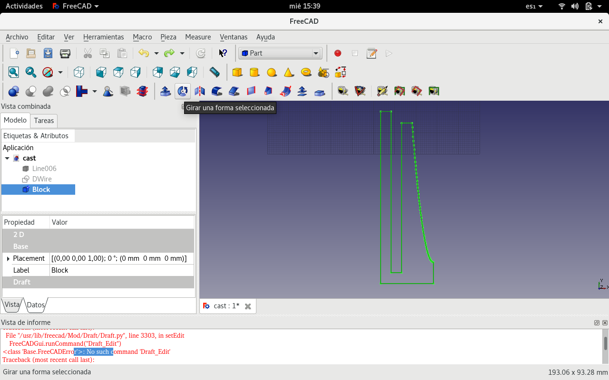609x380 pixels.
Task: Set the front view
Action: coord(101,72)
